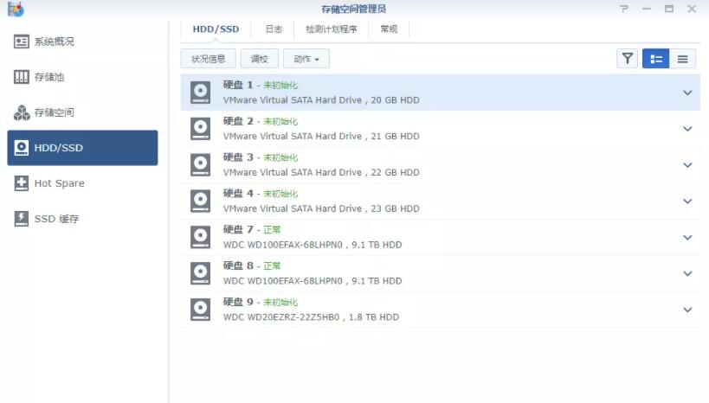Click disk icon for 硬盘 4
The width and height of the screenshot is (709, 403).
[200, 201]
